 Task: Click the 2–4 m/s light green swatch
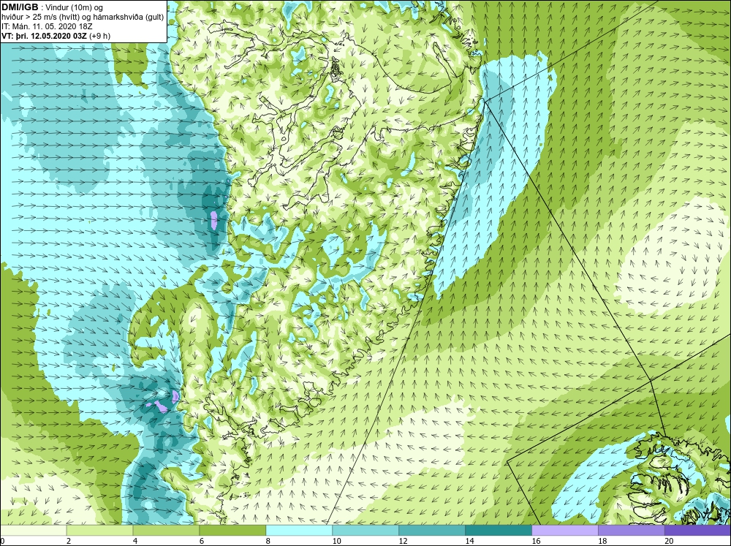(x=99, y=530)
